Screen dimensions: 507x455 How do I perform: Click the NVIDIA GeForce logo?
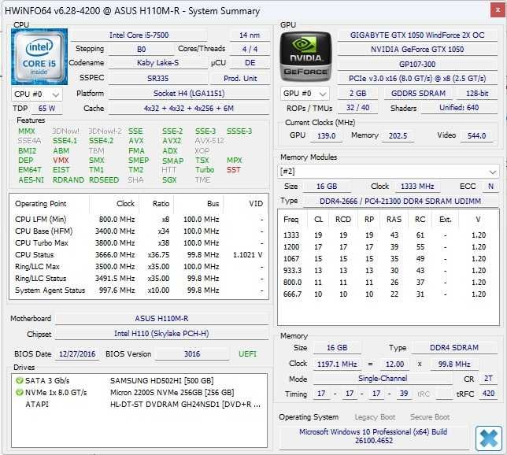[x=306, y=57]
